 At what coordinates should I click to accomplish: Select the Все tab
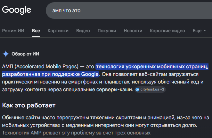coord(36,31)
